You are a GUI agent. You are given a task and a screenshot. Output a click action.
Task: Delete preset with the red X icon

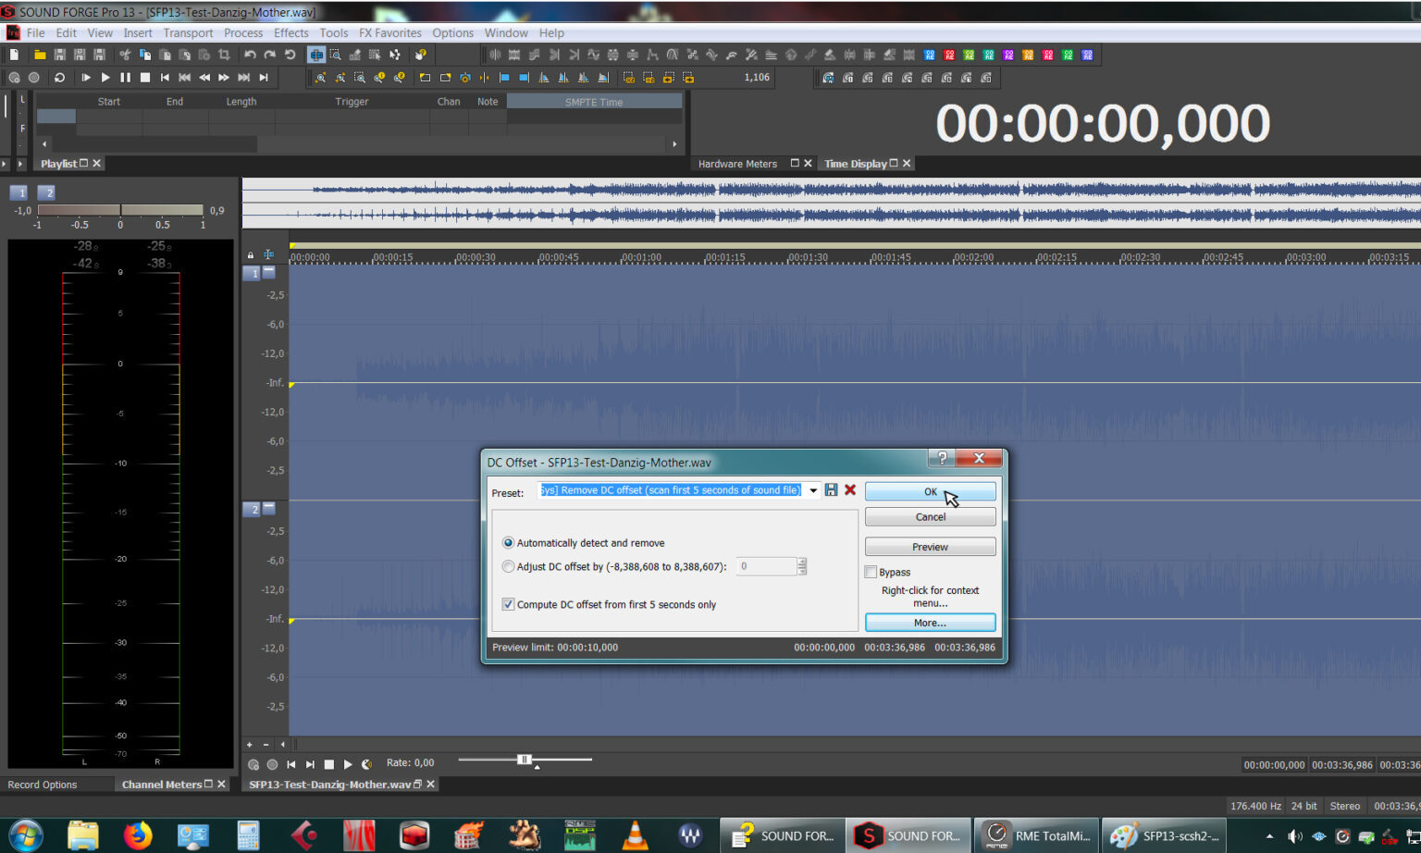click(x=850, y=490)
